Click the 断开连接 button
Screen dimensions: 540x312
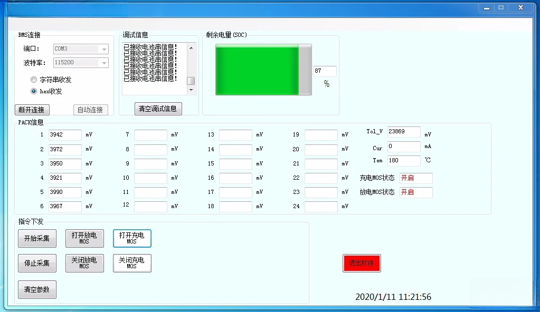[32, 110]
